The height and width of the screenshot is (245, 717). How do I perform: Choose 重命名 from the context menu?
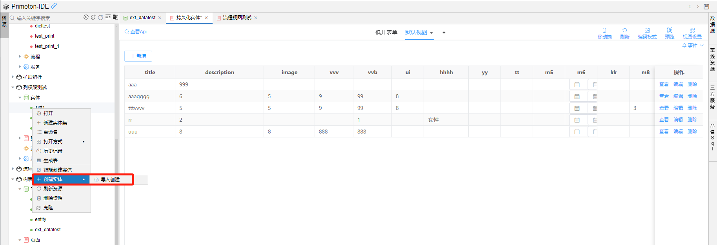coord(51,132)
